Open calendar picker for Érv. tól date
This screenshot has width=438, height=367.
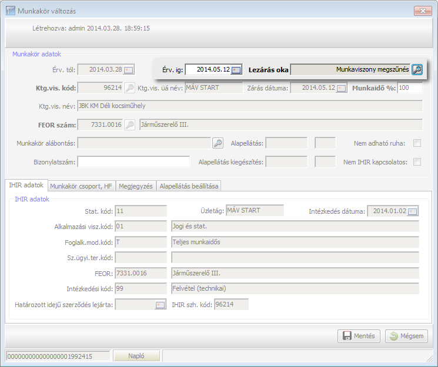coord(129,70)
